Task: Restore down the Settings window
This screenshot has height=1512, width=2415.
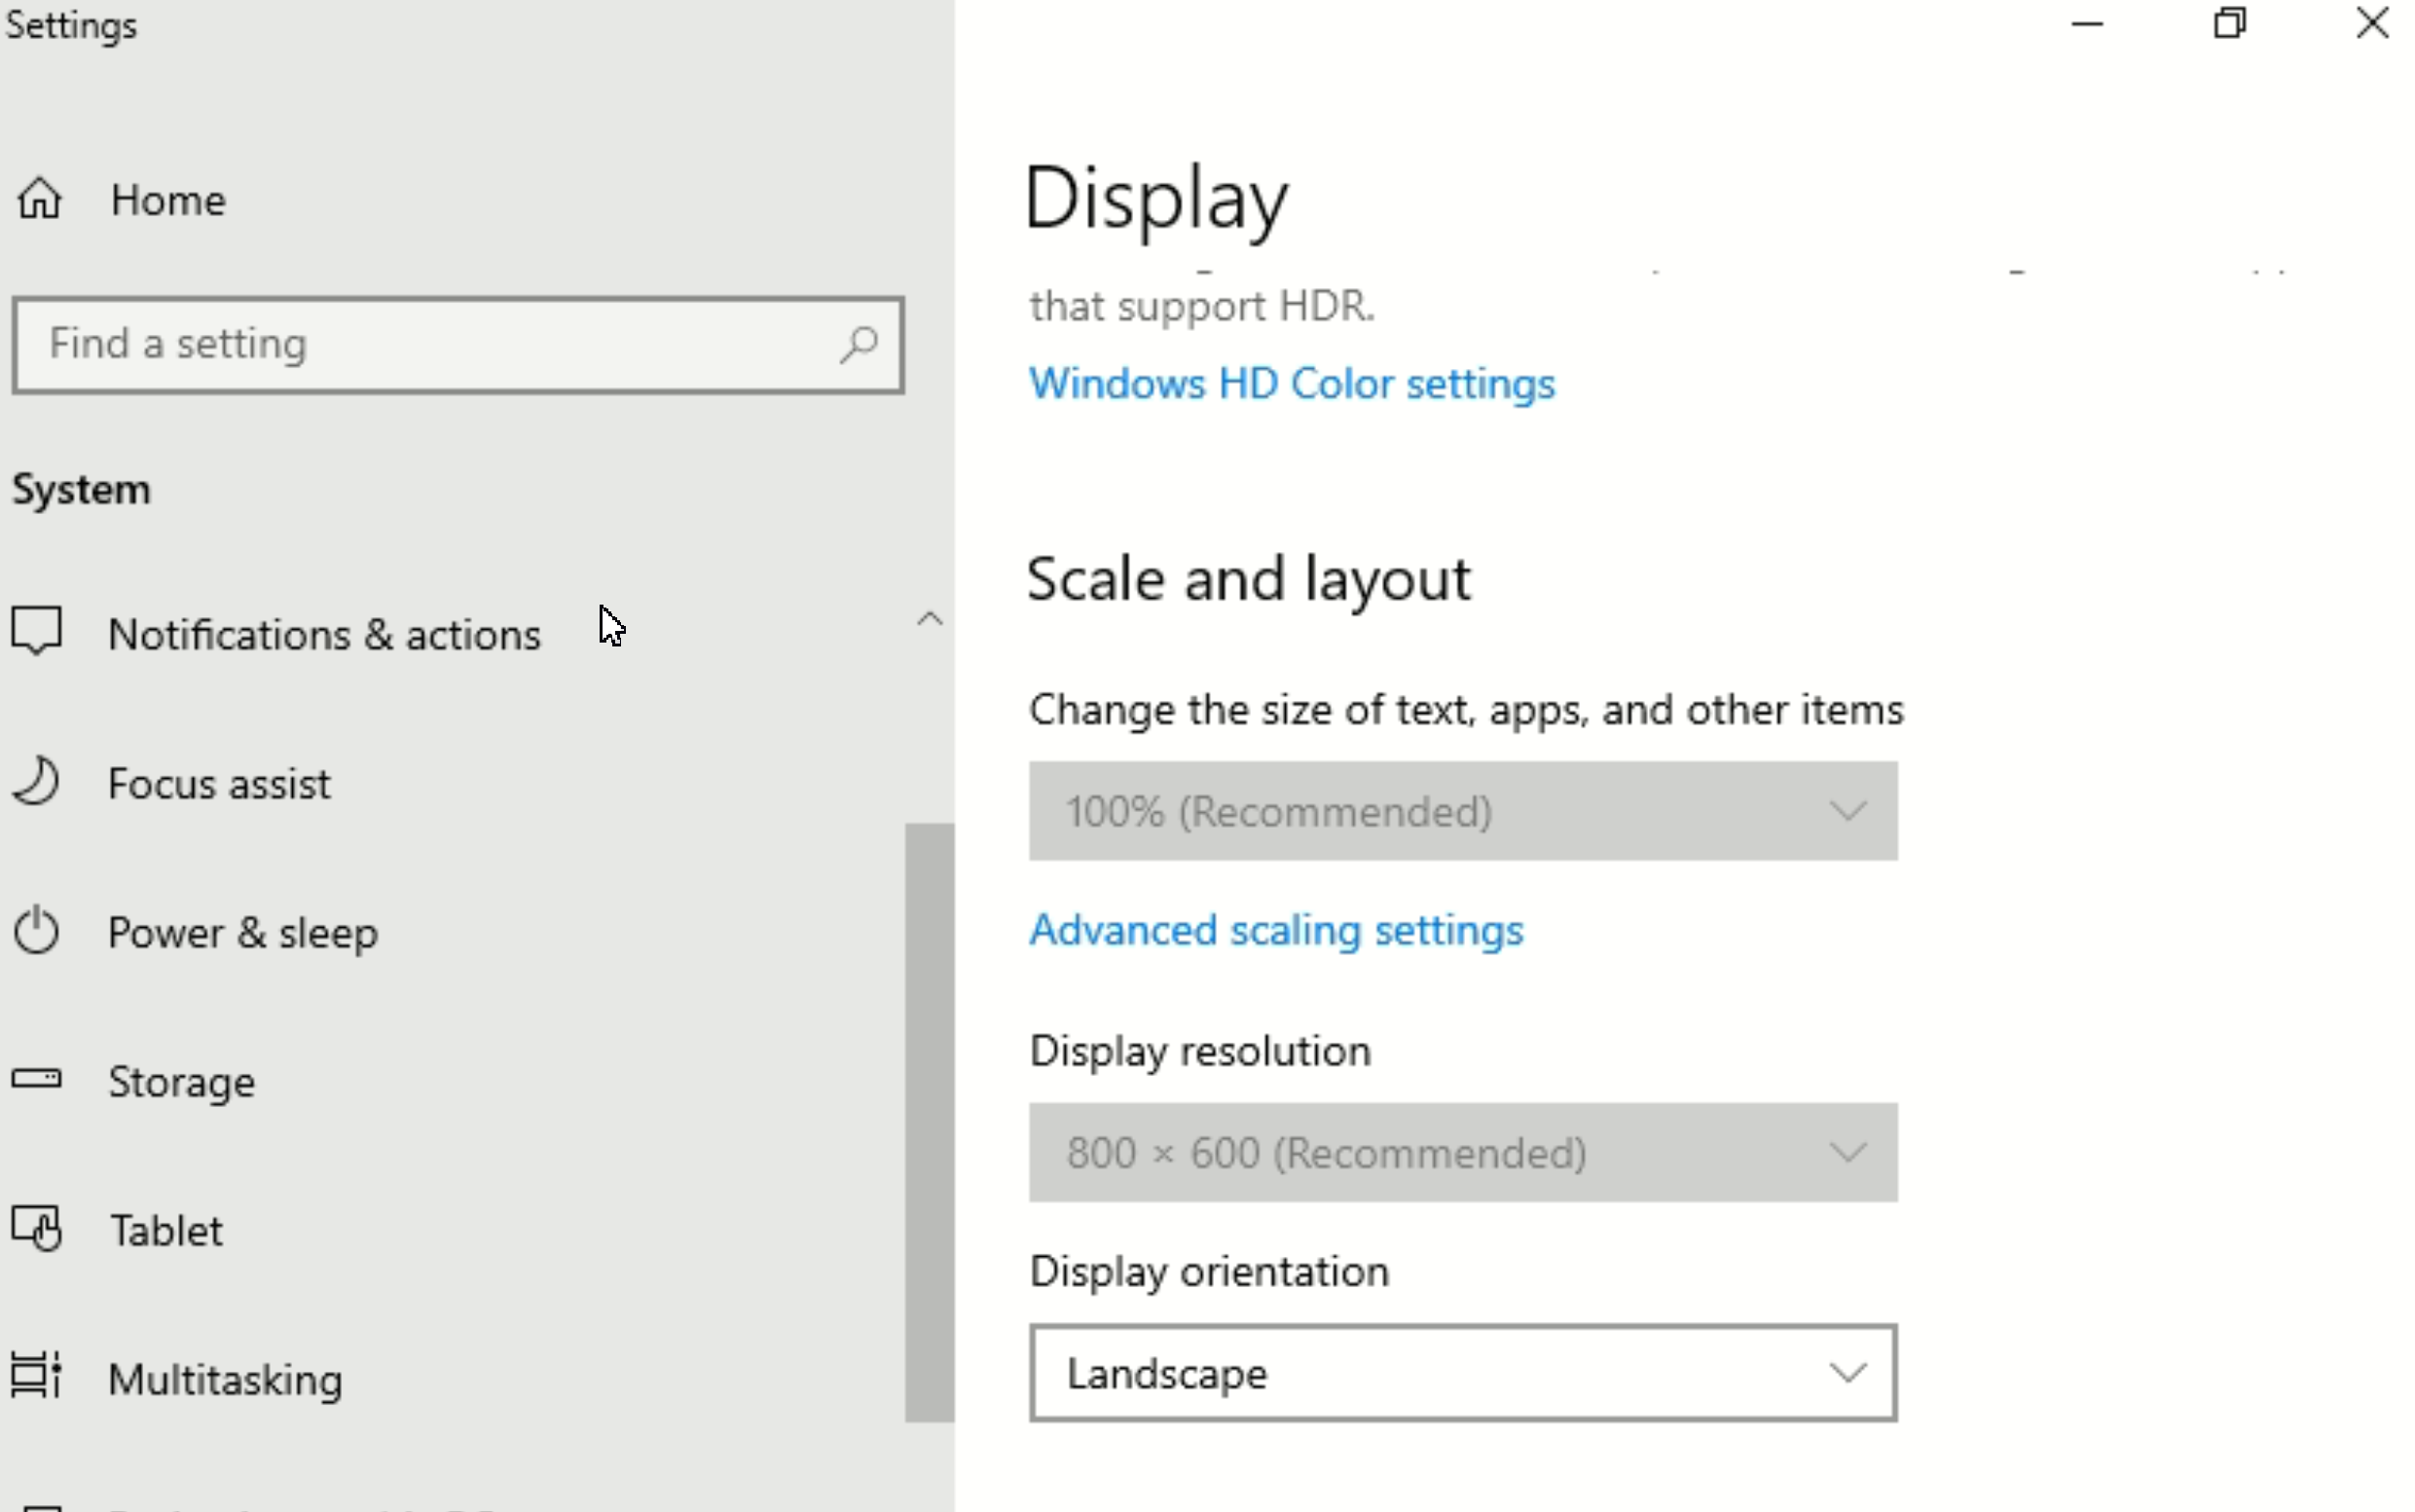Action: coord(2230,23)
